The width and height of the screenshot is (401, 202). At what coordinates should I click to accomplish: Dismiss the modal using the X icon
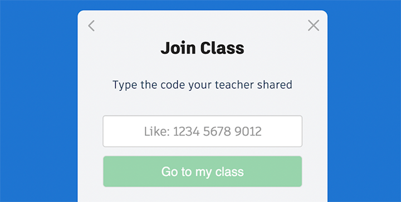314,26
